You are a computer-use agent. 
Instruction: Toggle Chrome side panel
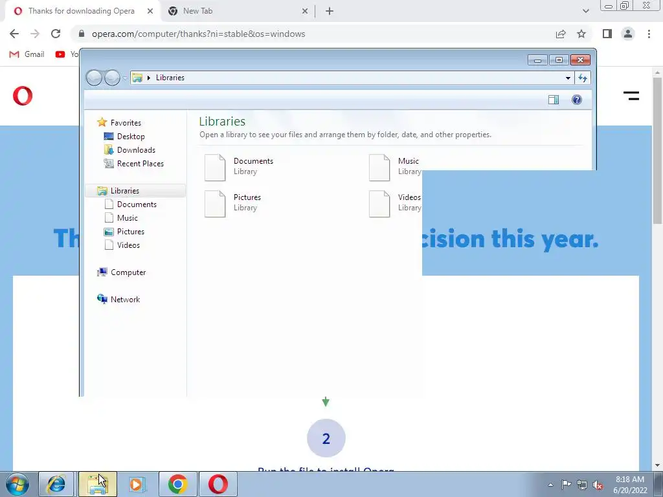click(x=607, y=34)
